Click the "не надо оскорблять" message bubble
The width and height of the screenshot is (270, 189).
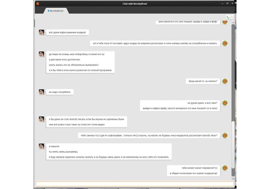(60, 92)
